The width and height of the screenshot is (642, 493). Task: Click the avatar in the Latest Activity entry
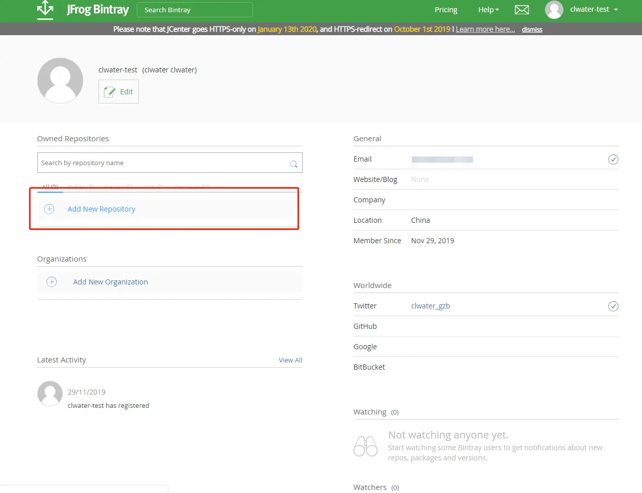point(50,394)
